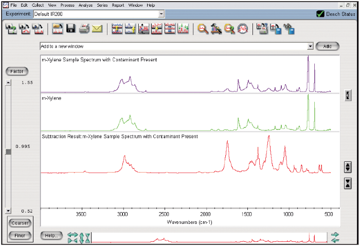360x246 pixels.
Task: Print using the printer toolbar icon
Action: click(x=84, y=29)
